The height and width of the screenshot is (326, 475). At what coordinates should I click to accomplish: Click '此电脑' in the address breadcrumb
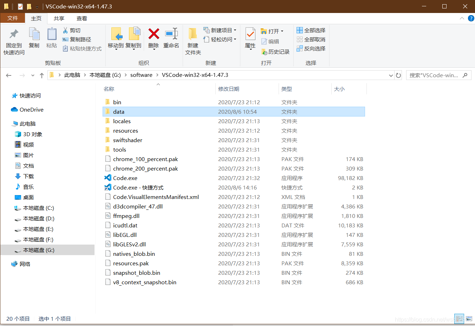coord(72,75)
